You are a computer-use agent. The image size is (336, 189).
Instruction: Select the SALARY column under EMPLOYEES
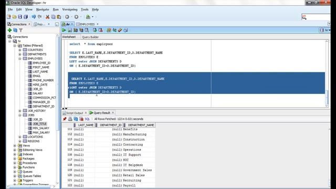pos(38,93)
